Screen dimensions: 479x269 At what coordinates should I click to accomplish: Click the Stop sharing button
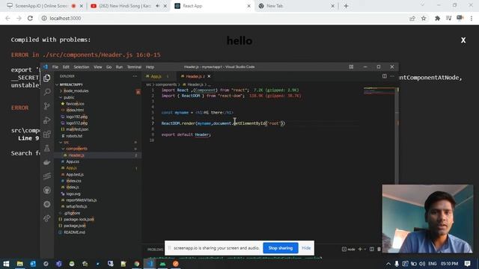pyautogui.click(x=281, y=248)
